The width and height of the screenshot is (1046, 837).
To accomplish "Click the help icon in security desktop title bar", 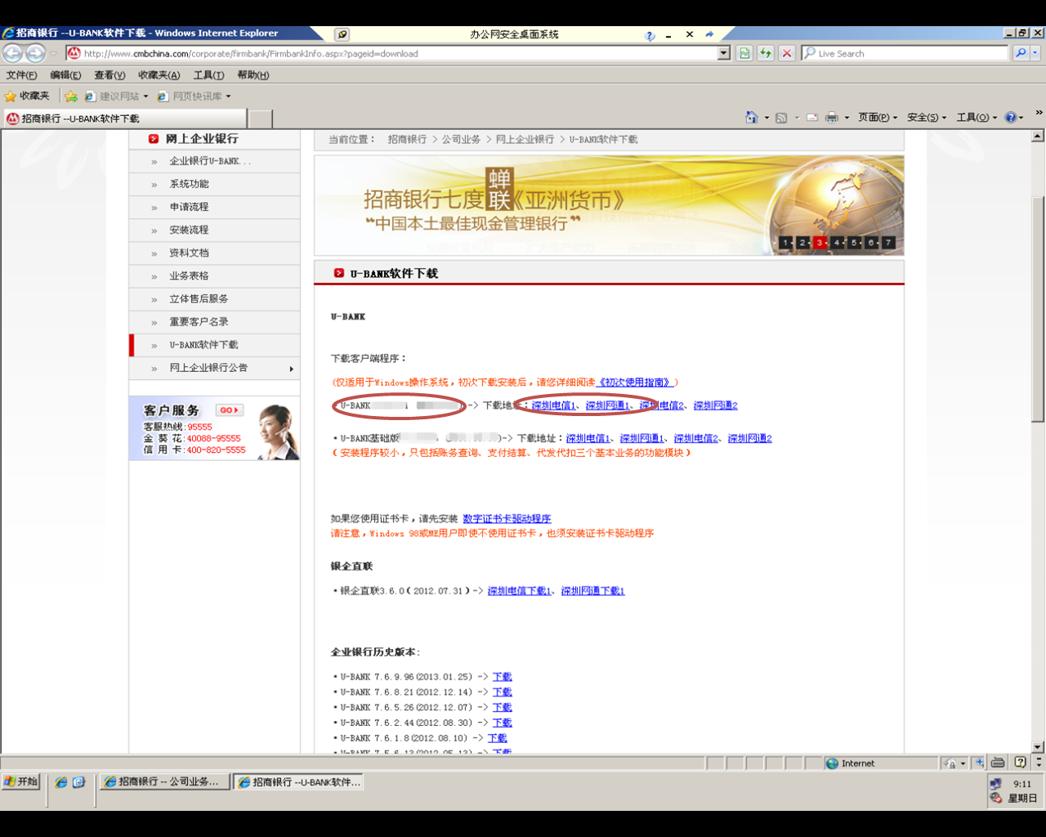I will (x=650, y=35).
